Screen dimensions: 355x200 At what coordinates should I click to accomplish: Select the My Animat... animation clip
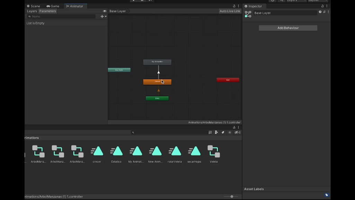(x=136, y=154)
